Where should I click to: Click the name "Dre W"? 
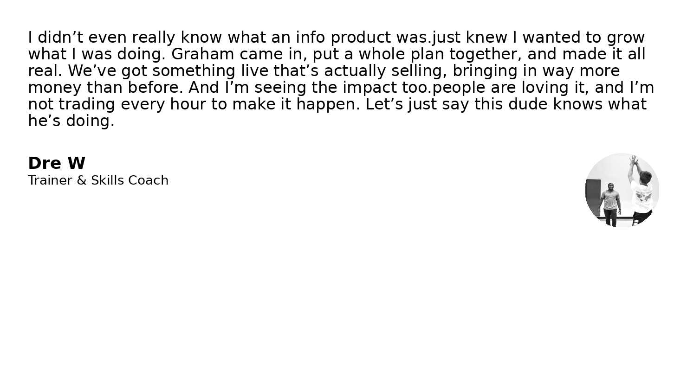57,163
